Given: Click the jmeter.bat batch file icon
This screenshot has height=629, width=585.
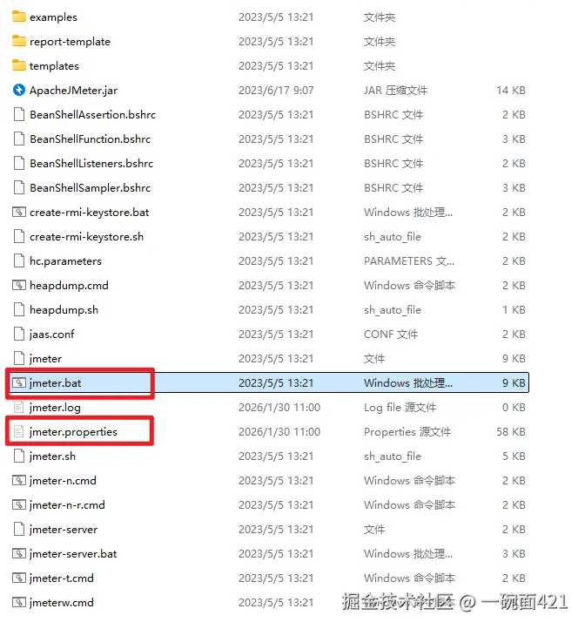Looking at the screenshot, I should click(x=19, y=382).
